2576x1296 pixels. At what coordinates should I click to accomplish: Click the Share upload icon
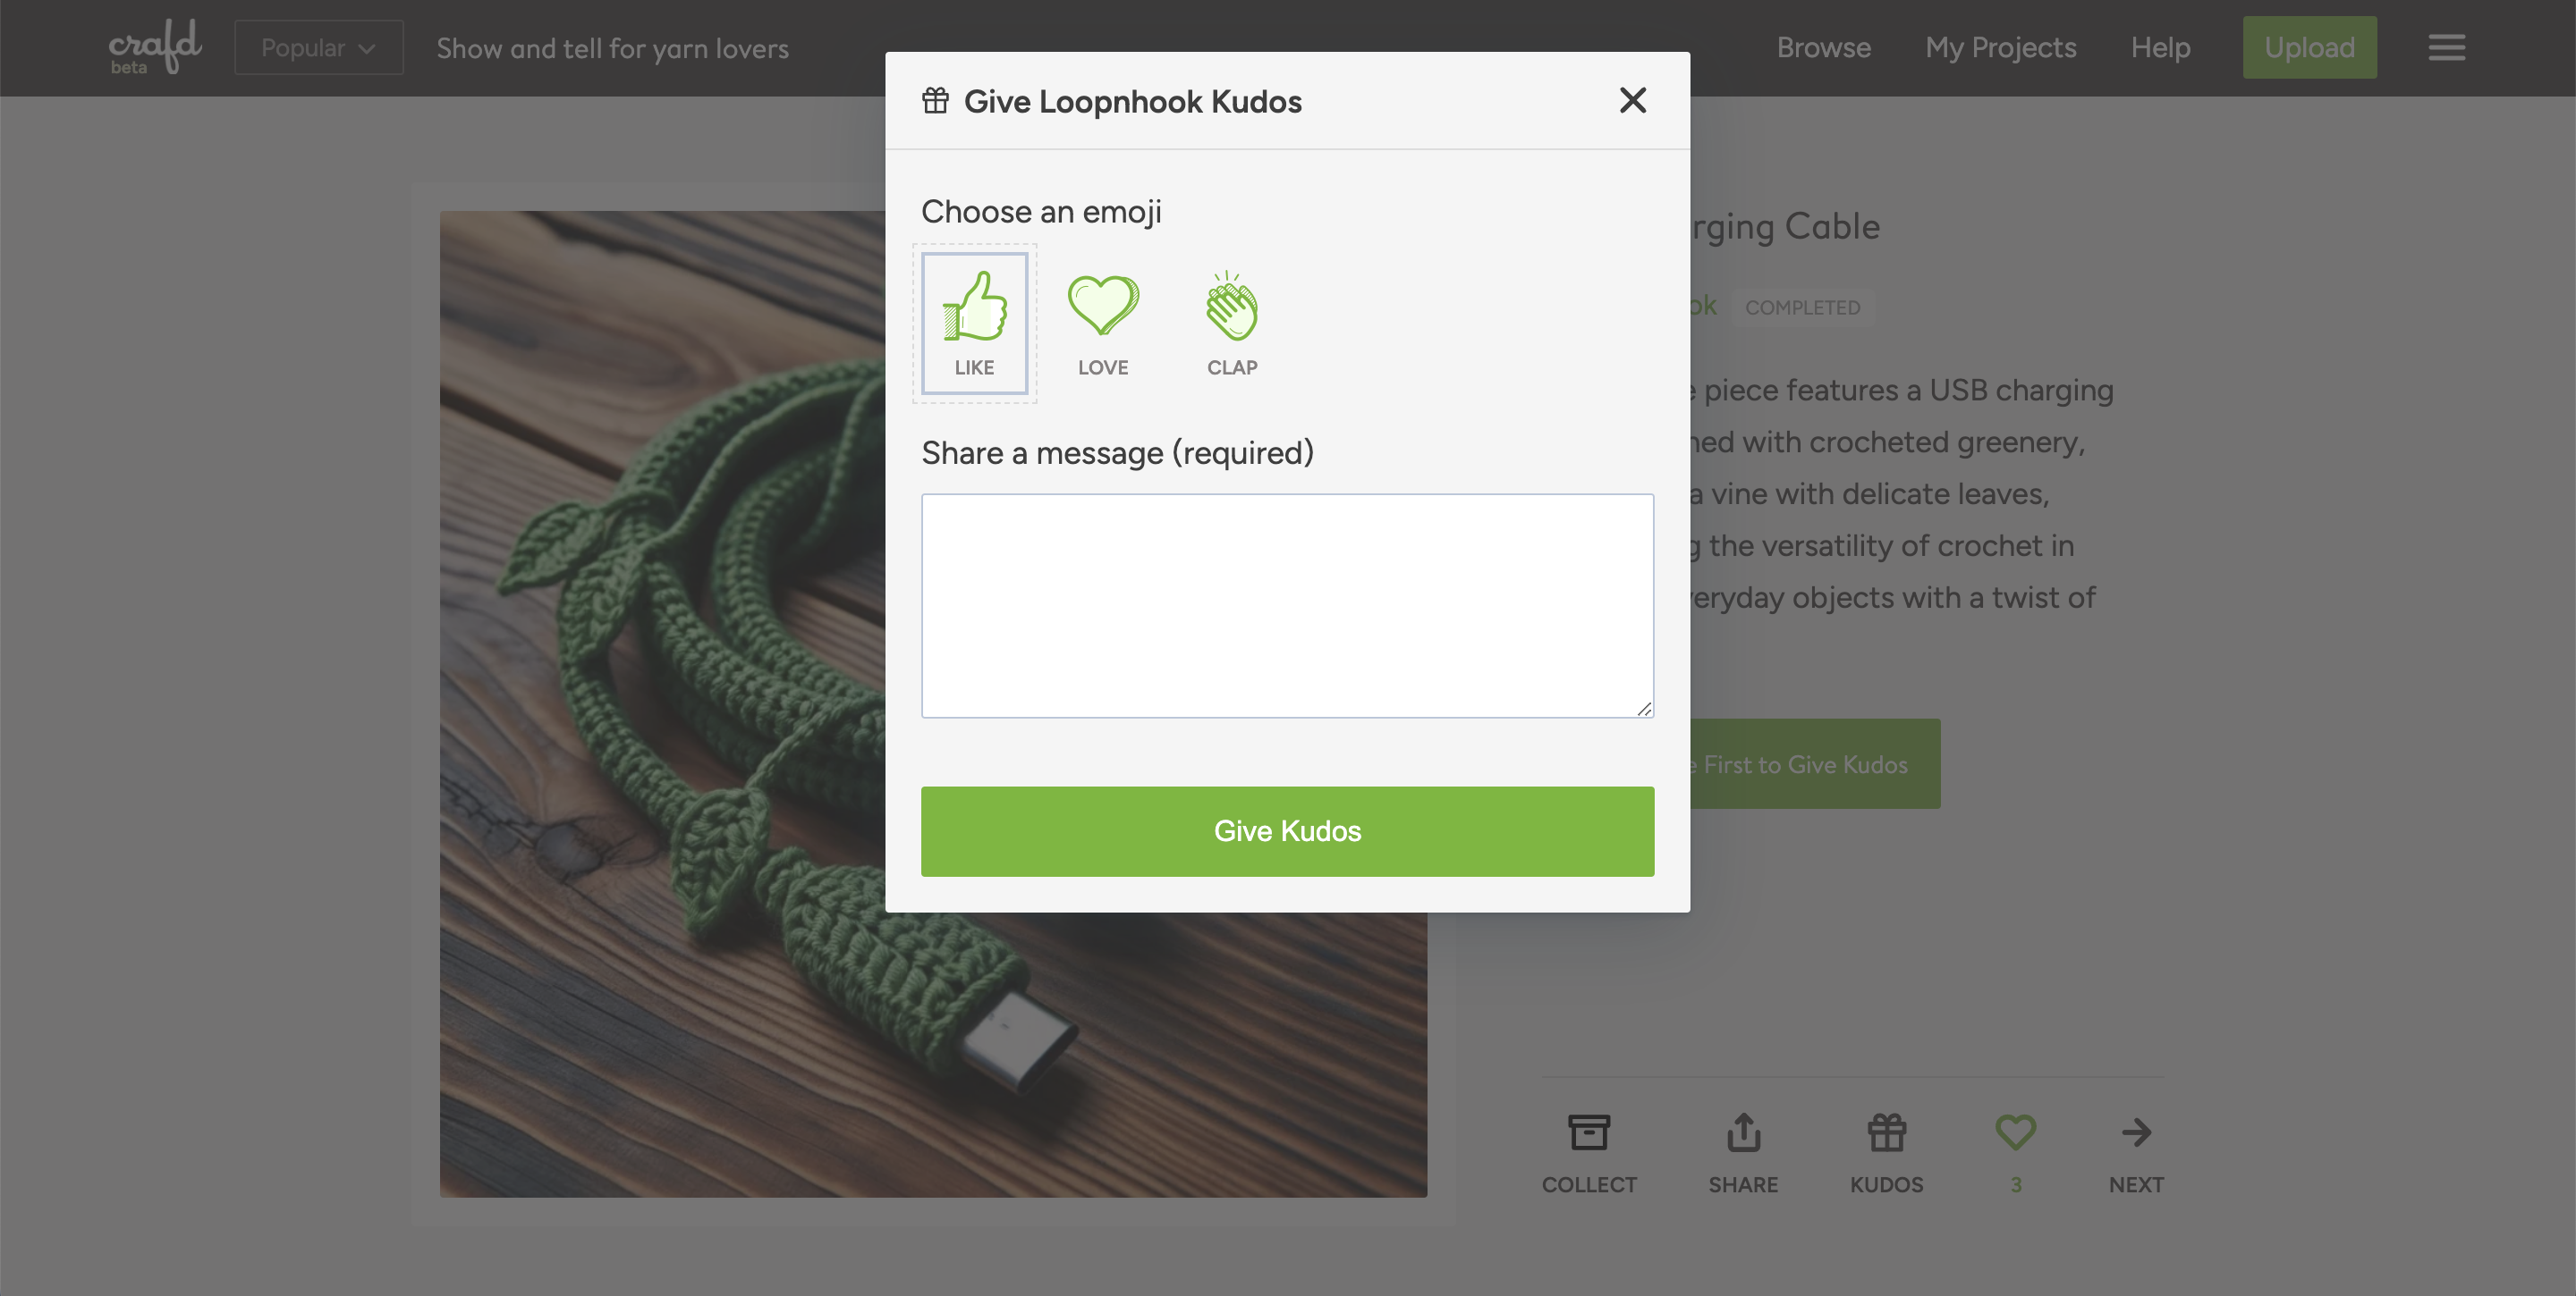click(1743, 1133)
